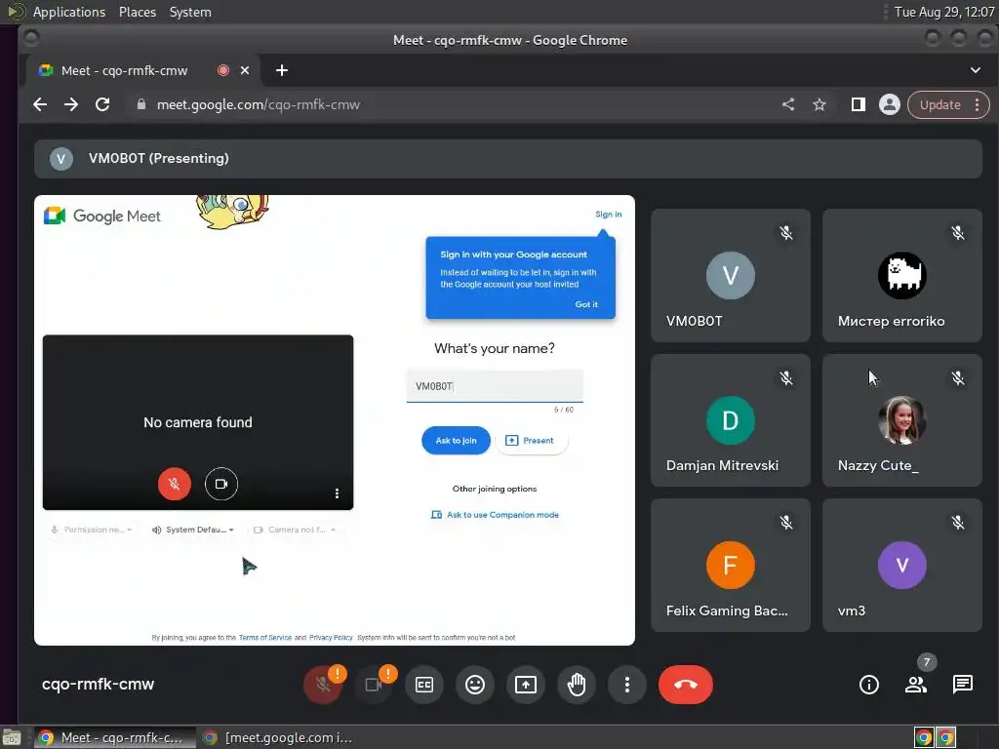Image resolution: width=999 pixels, height=749 pixels.
Task: Expand the System Default speaker dropdown
Action: (x=192, y=530)
